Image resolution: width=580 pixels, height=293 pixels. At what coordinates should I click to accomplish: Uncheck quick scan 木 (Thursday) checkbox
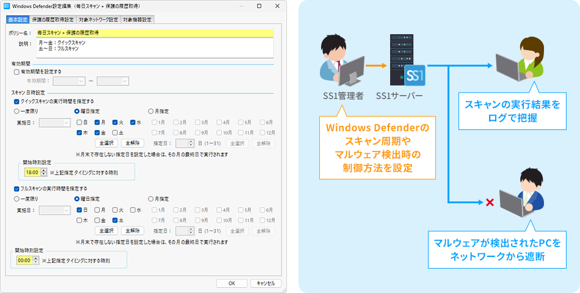point(79,132)
